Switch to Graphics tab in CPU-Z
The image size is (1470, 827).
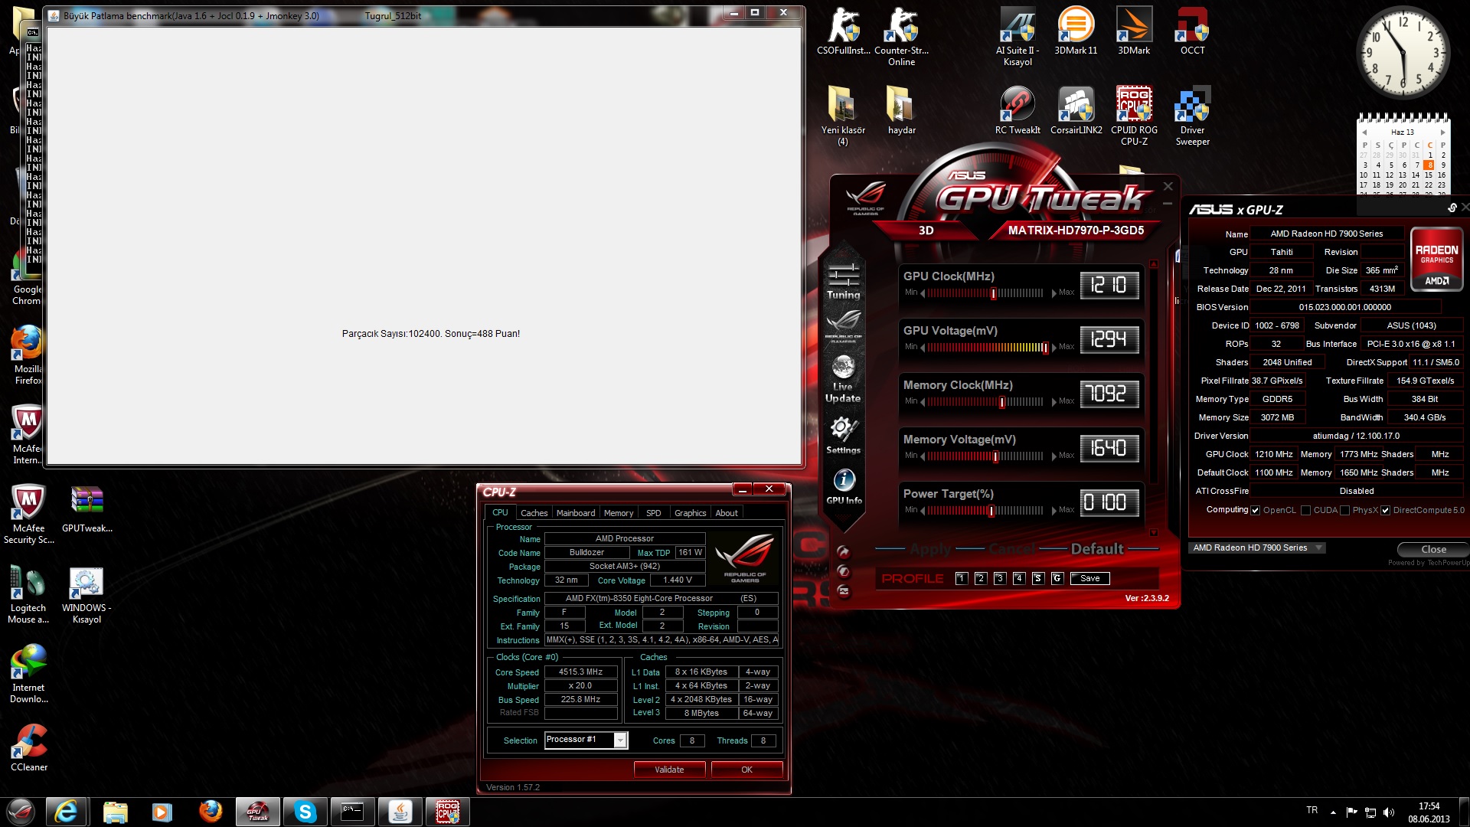[x=690, y=513]
